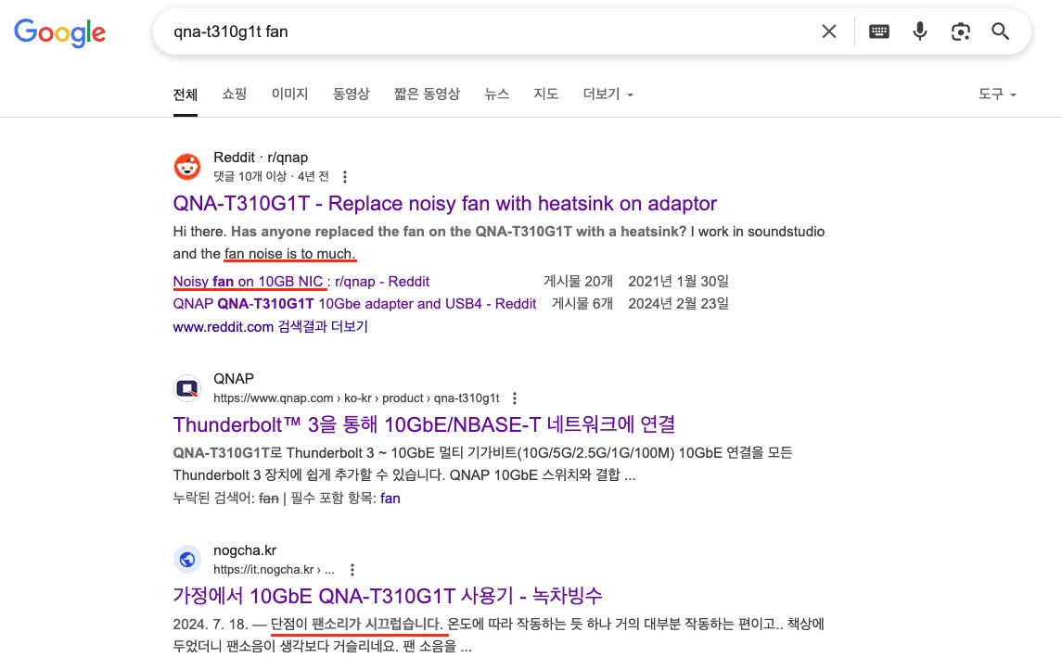Clear the search box with X icon
The image size is (1062, 670).
pos(828,32)
